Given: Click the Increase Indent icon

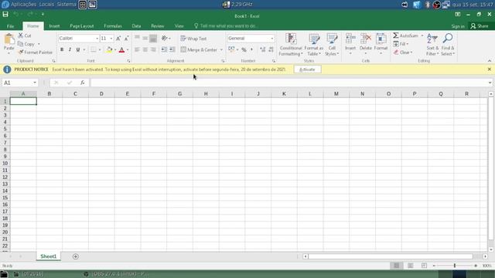Looking at the screenshot, I should [172, 49].
